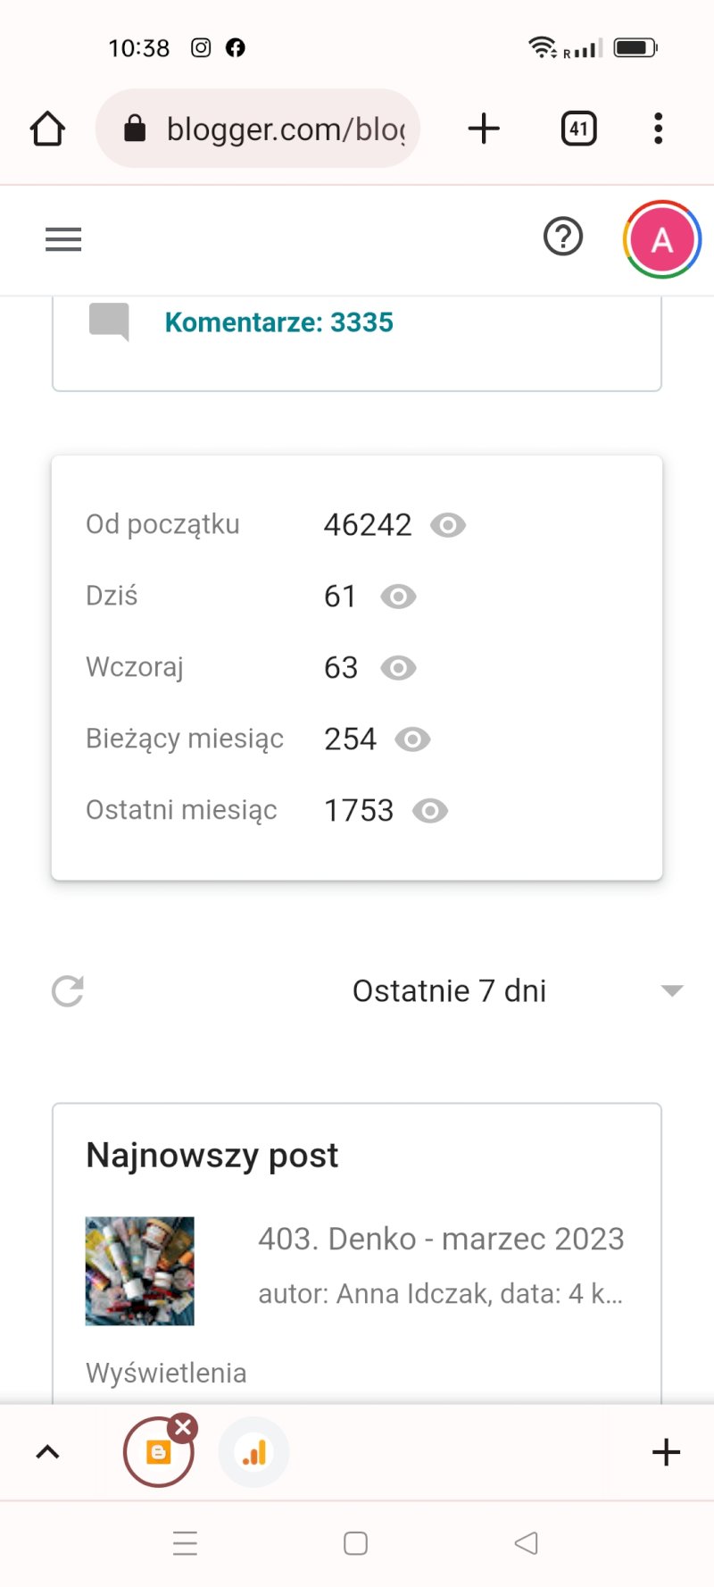Screen dimensions: 714x1587
Task: Switch to the Blogger tab icon
Action: (x=158, y=1453)
